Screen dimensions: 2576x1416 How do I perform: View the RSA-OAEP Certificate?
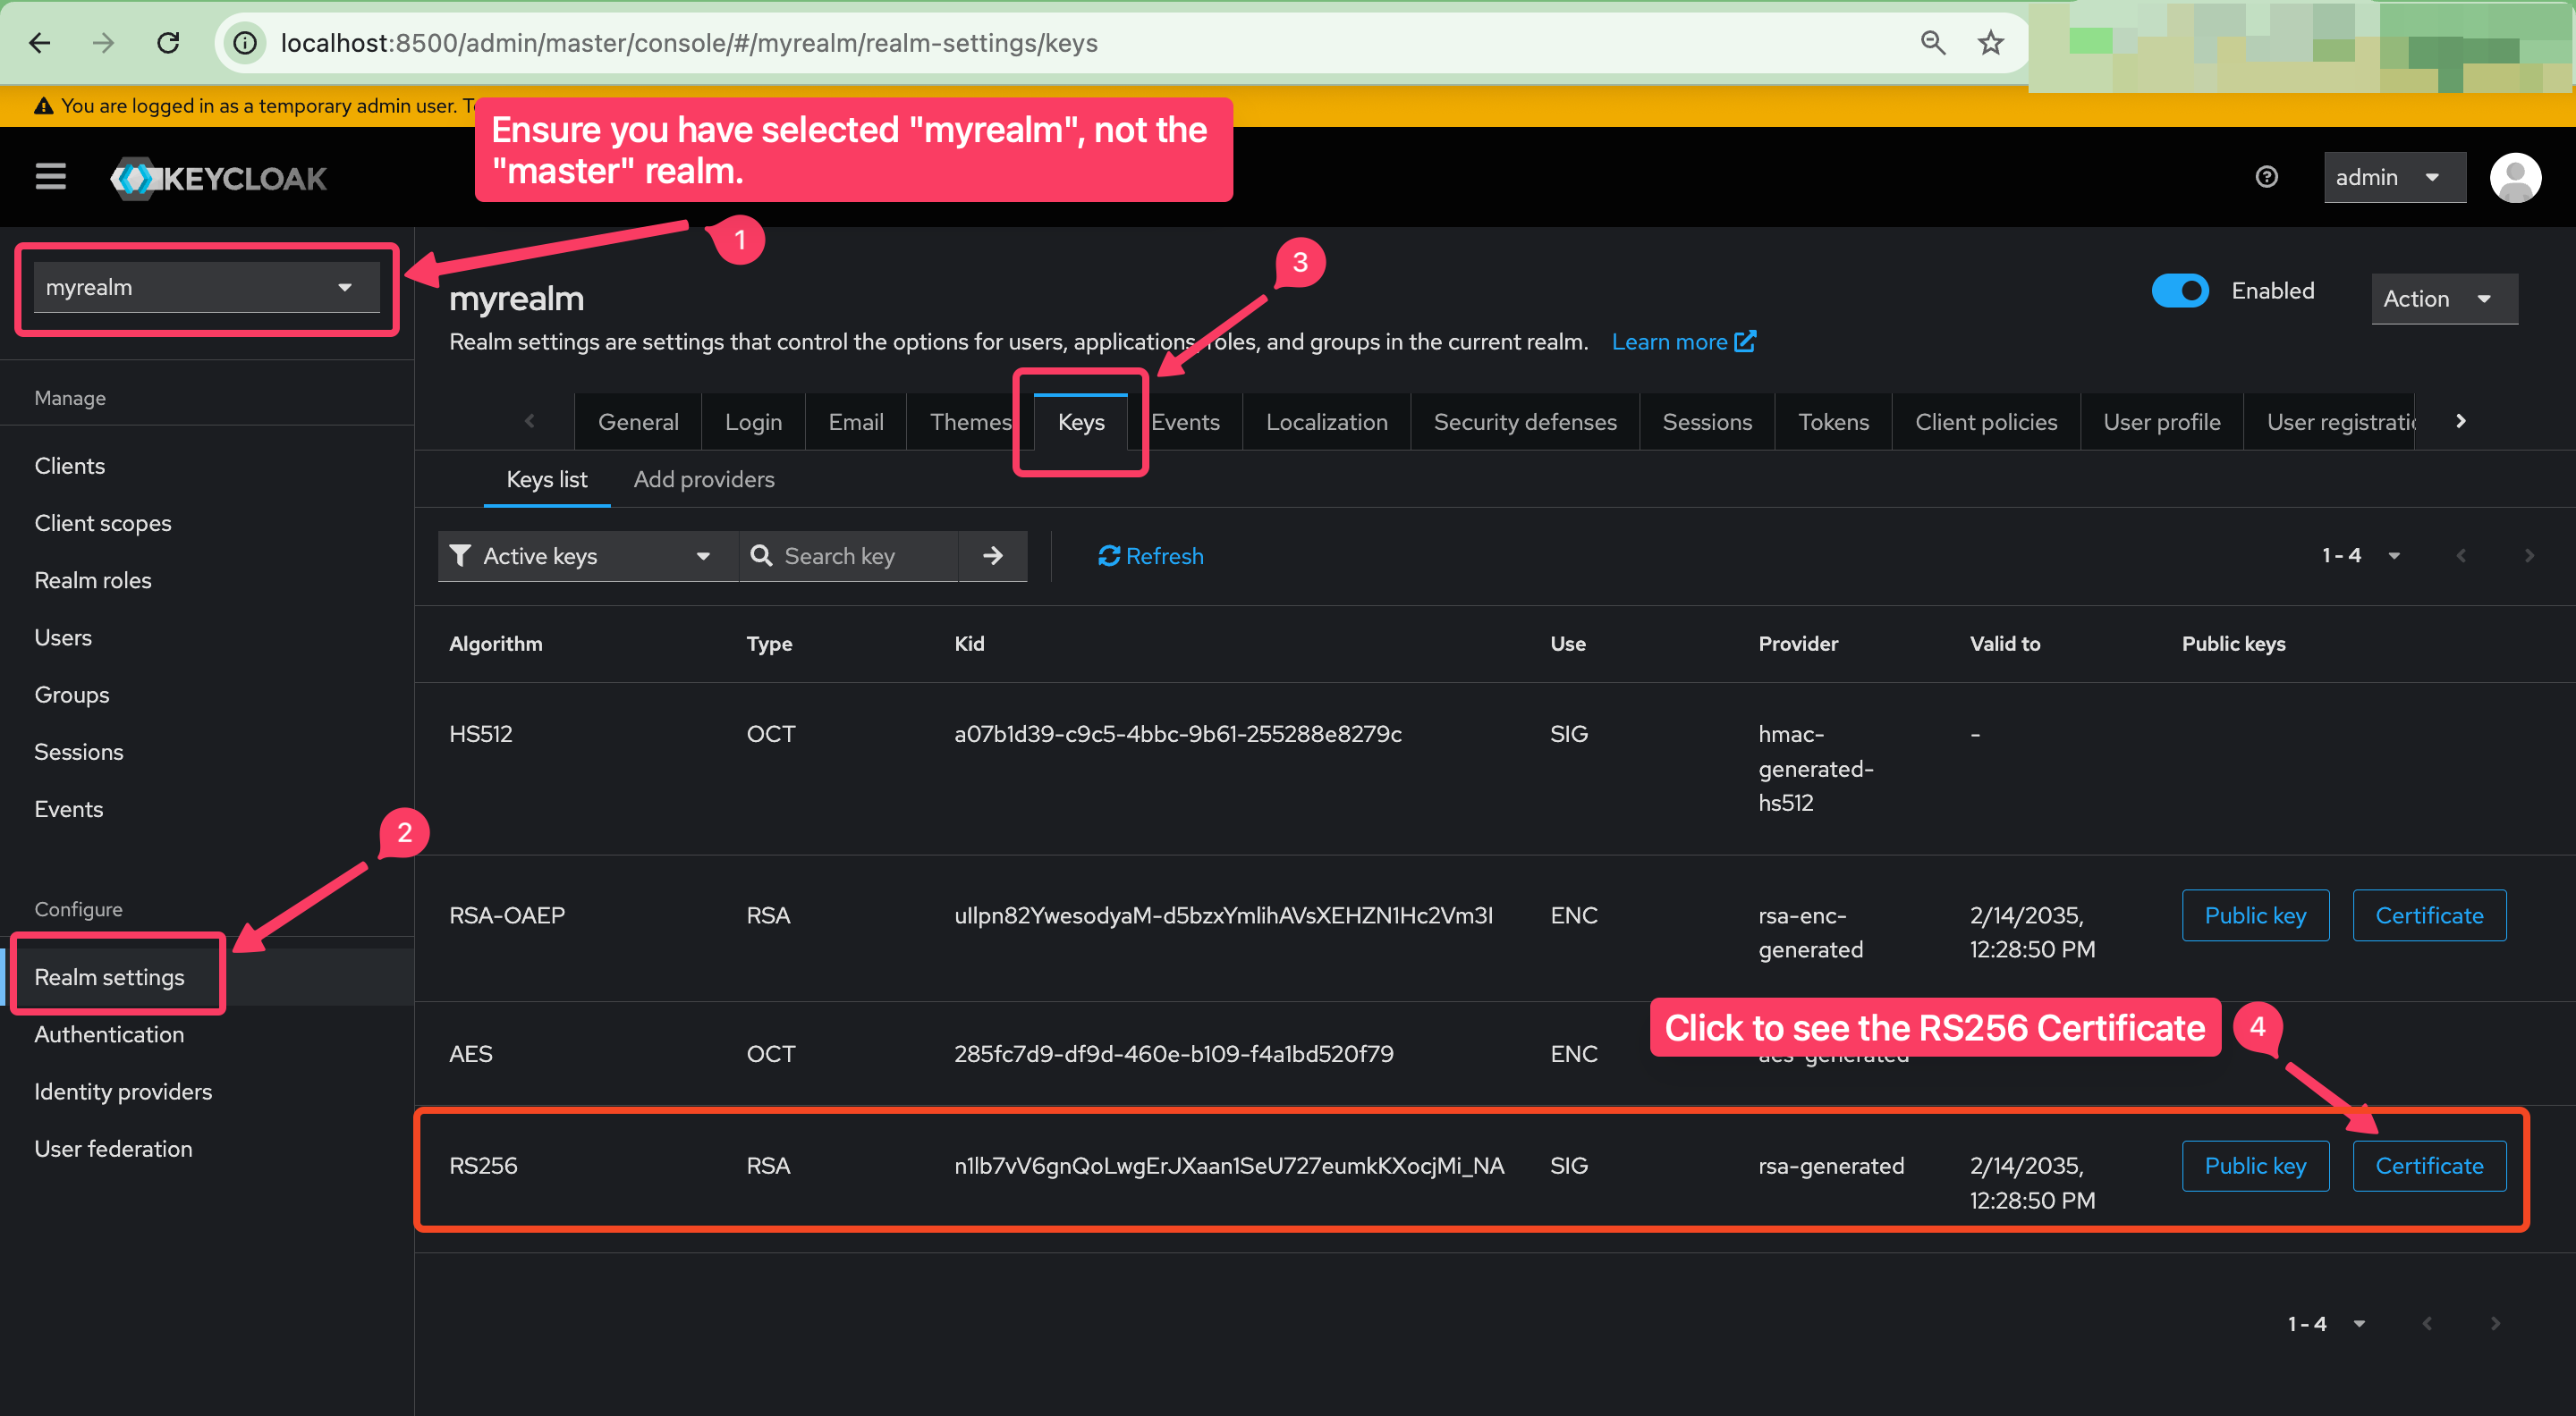pyautogui.click(x=2429, y=915)
